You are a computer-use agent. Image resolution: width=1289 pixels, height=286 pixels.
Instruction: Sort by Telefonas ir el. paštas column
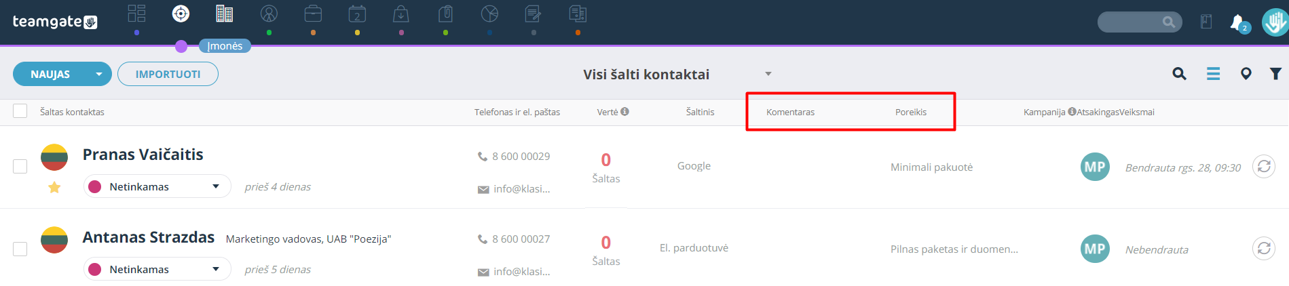pos(517,112)
